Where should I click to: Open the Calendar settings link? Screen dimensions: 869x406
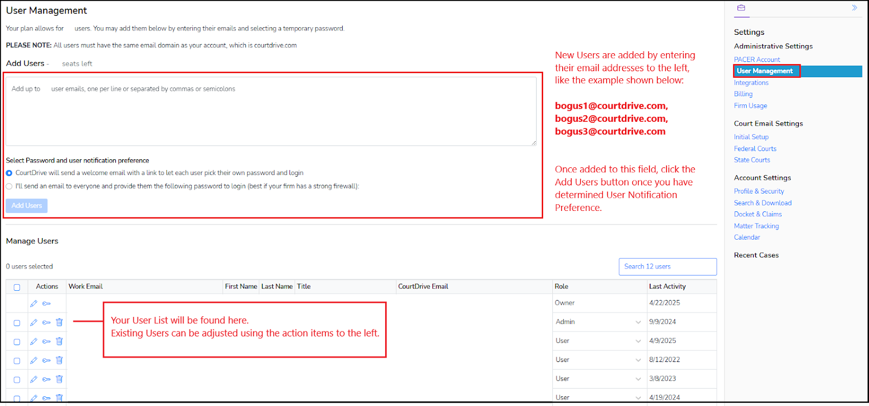coord(747,238)
